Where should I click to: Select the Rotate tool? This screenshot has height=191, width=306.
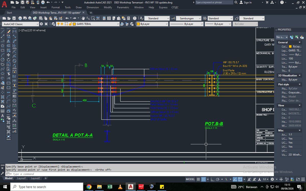(8, 60)
